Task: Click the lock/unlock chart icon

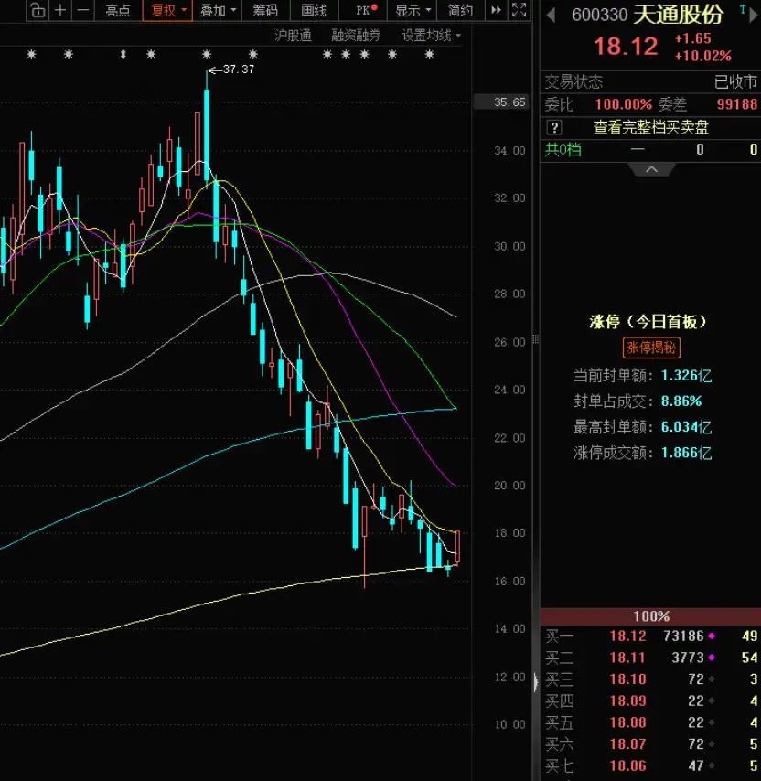Action: pyautogui.click(x=38, y=10)
